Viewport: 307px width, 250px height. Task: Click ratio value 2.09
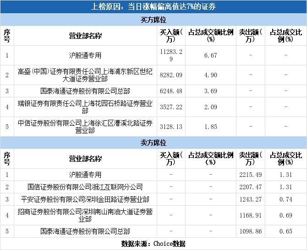pos(211,107)
